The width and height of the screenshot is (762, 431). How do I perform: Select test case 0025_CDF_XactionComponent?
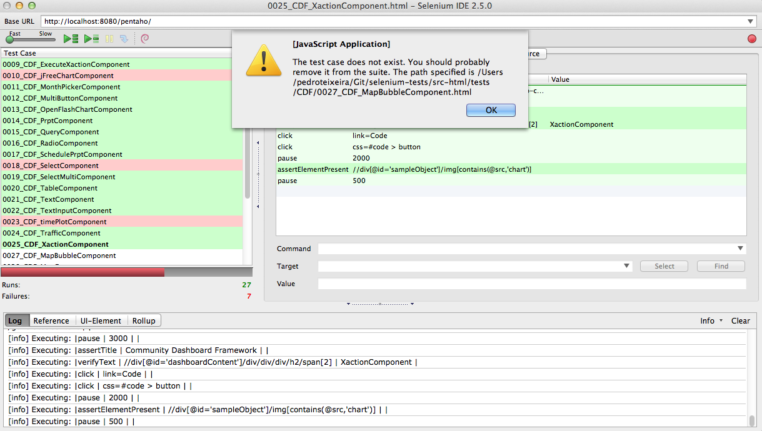pos(122,244)
